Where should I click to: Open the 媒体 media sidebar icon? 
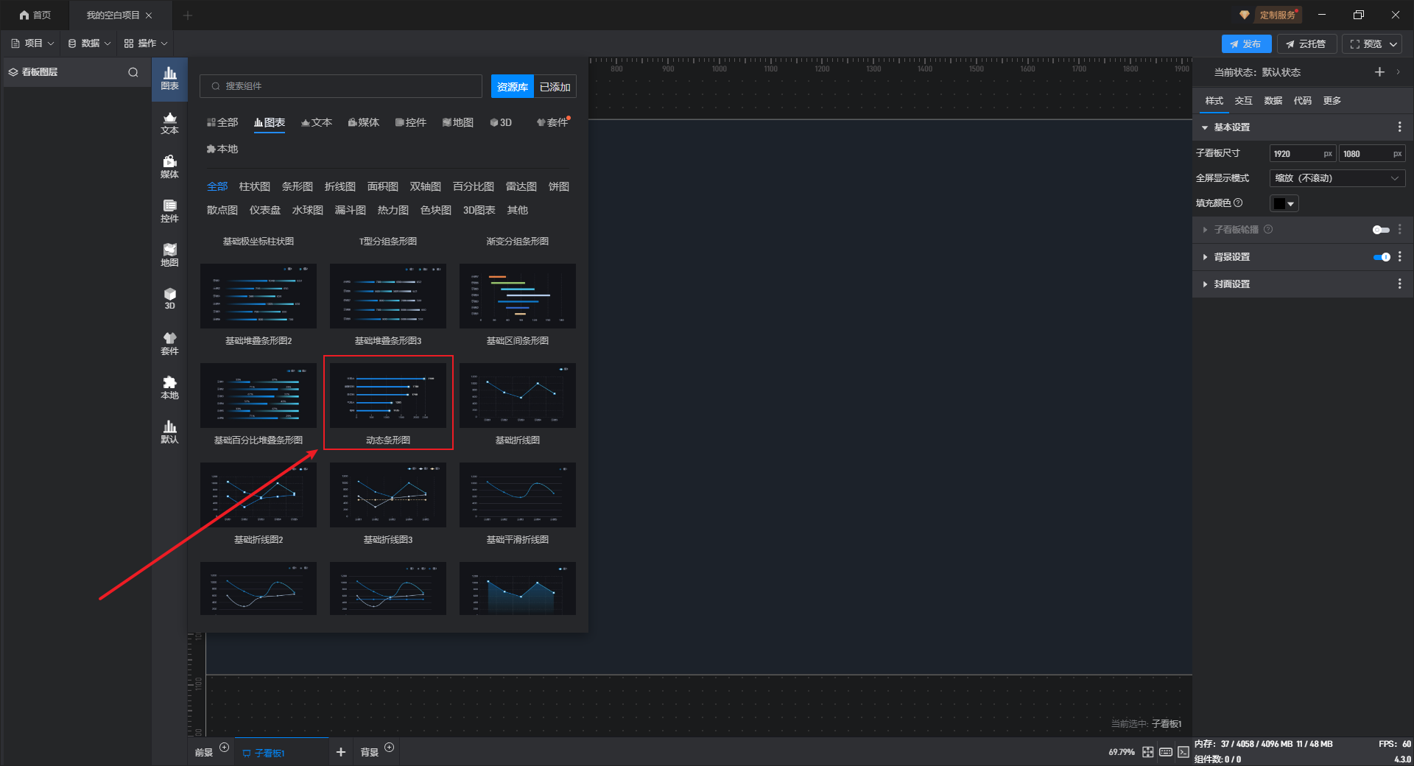pyautogui.click(x=169, y=166)
